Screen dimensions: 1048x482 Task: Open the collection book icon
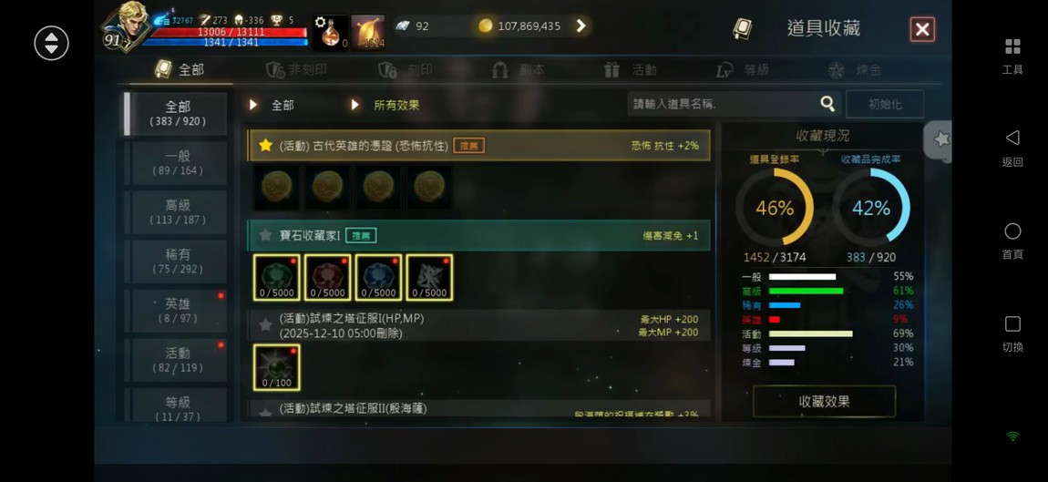tap(742, 29)
